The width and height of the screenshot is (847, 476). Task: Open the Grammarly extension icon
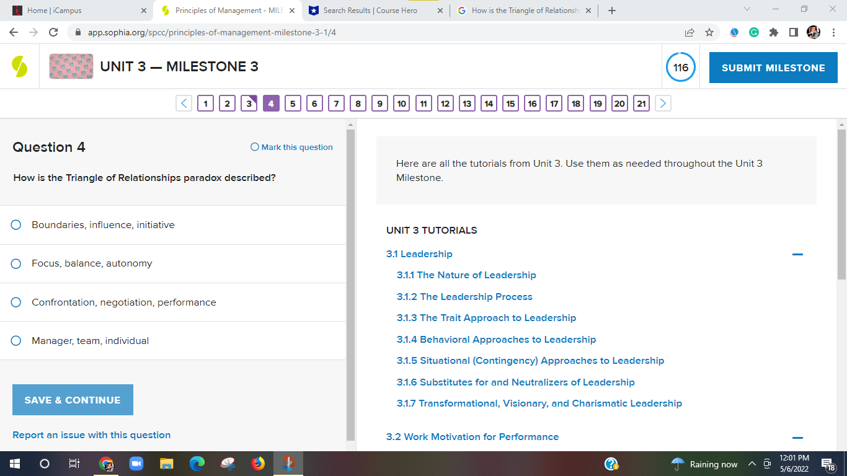point(754,32)
